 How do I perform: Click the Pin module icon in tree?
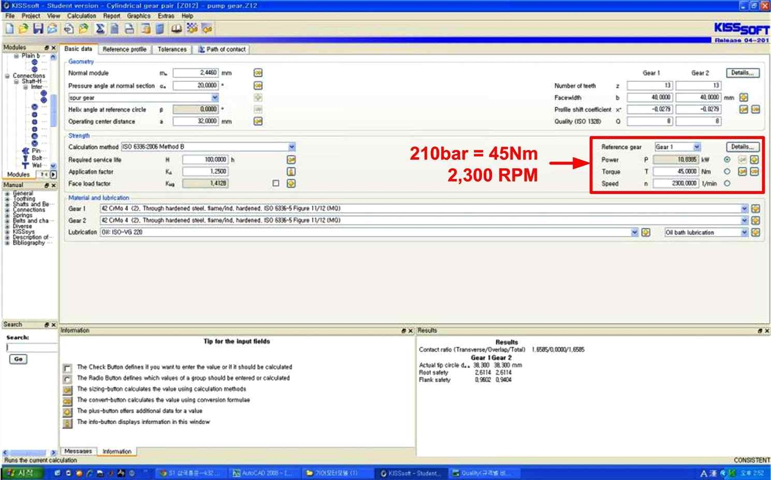click(x=25, y=151)
